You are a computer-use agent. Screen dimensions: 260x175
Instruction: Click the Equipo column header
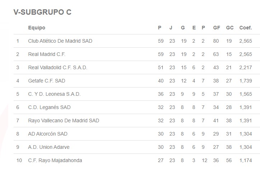point(37,28)
